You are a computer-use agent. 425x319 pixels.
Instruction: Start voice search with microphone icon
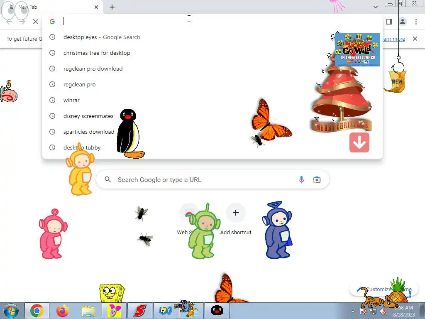point(301,179)
